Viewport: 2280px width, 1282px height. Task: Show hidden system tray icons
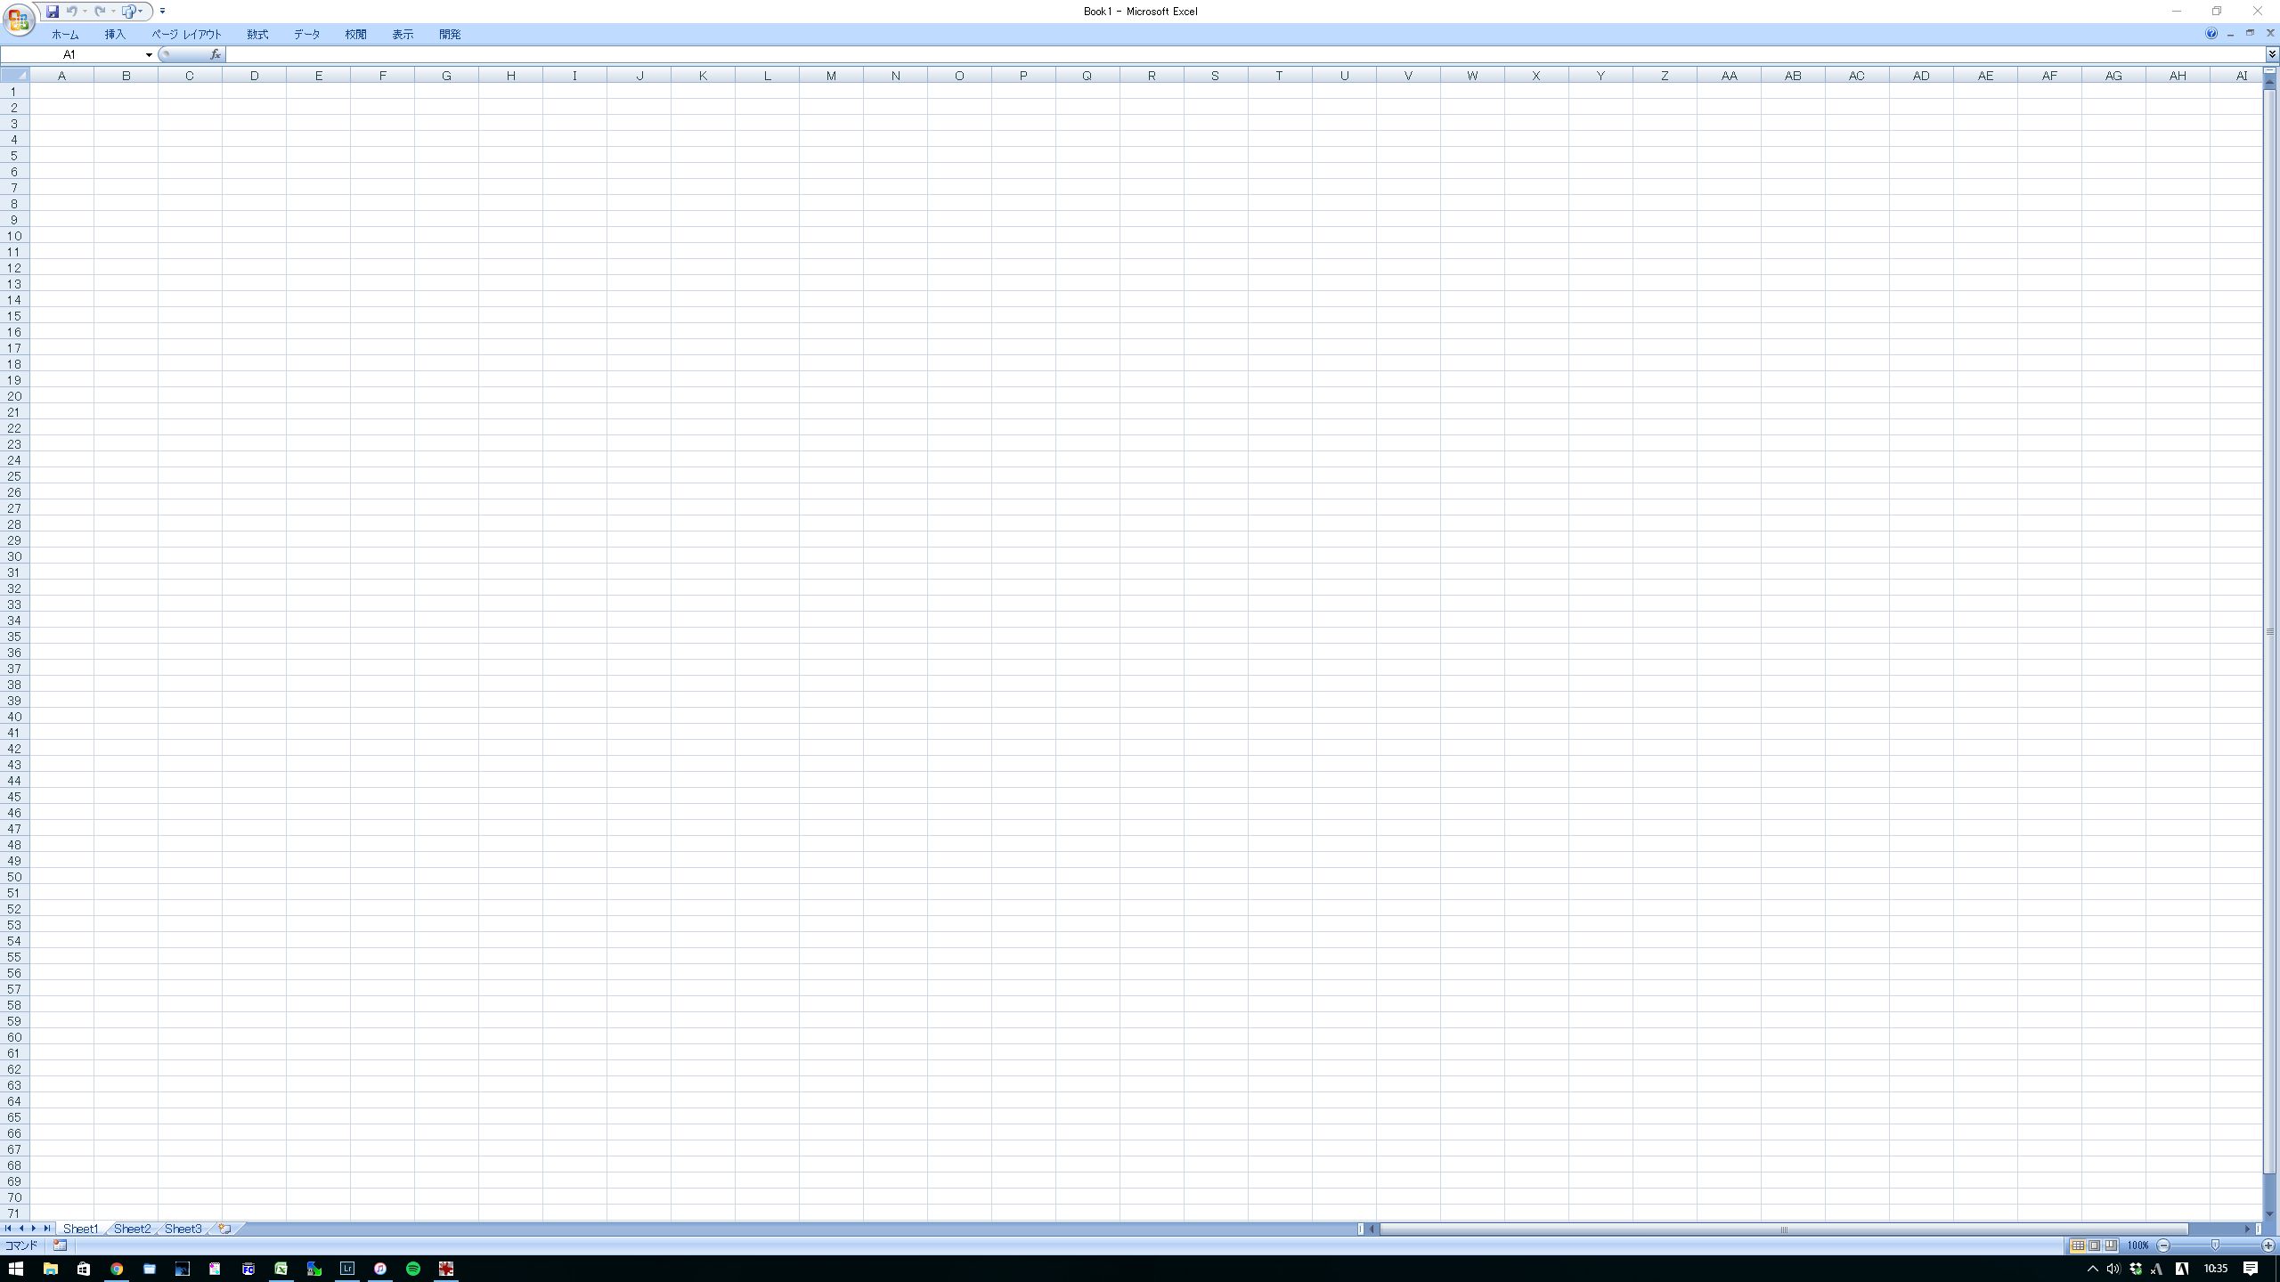coord(2093,1269)
